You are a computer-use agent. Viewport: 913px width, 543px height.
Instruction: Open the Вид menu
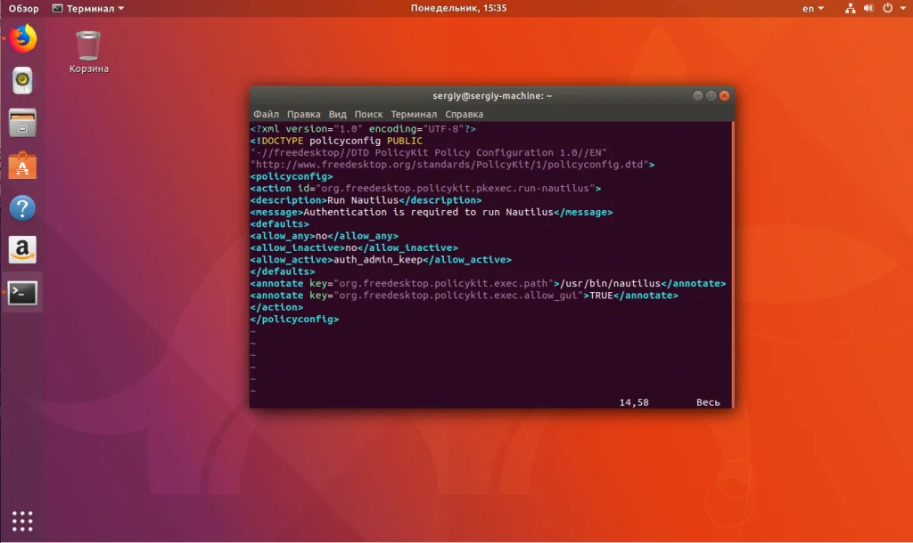[x=337, y=114]
